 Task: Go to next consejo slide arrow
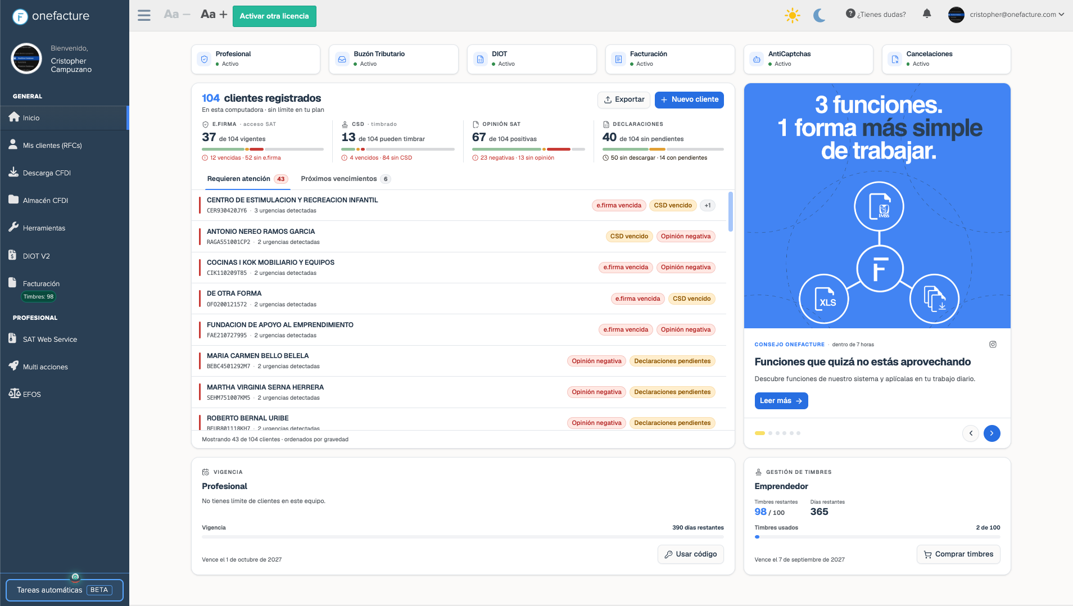point(992,433)
